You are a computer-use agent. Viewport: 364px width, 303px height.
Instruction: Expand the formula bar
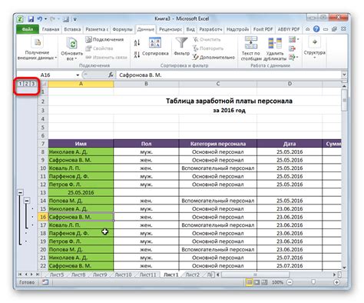point(344,75)
